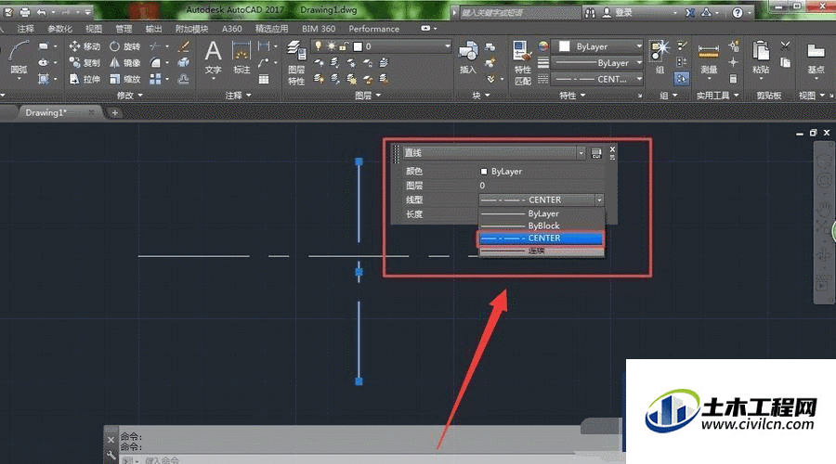836x464 pixels.
Task: Select the Arc (圆弧) drawing tool
Action: pyautogui.click(x=19, y=58)
